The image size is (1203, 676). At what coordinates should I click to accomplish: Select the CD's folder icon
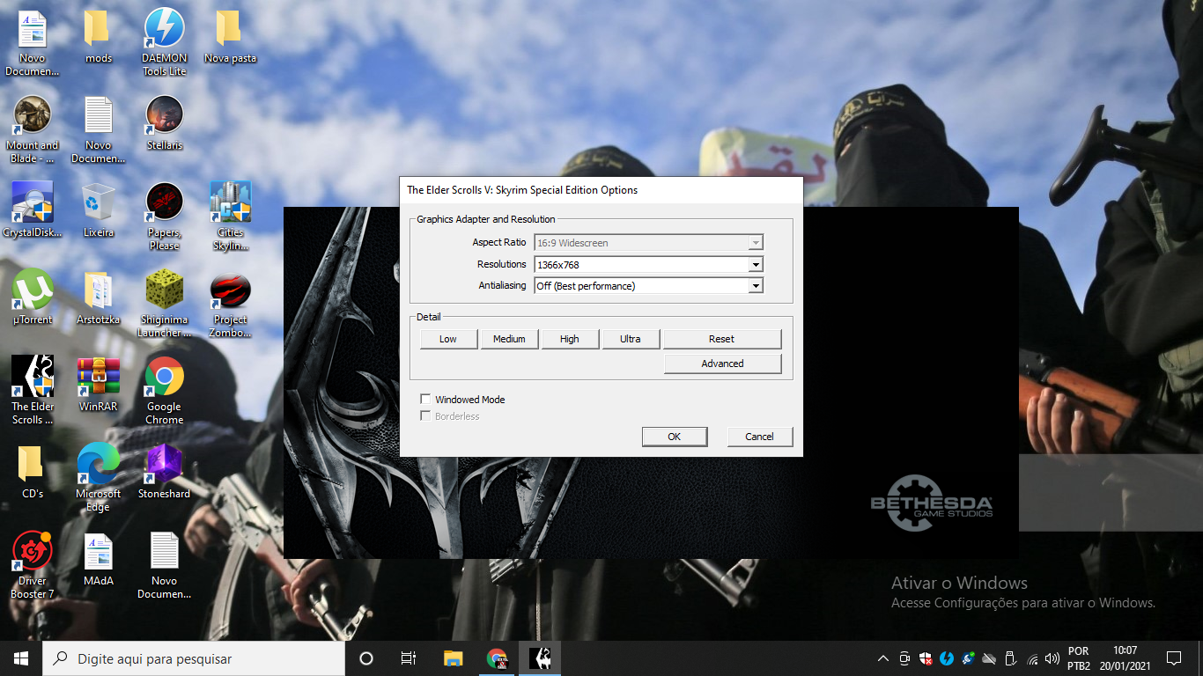point(33,473)
